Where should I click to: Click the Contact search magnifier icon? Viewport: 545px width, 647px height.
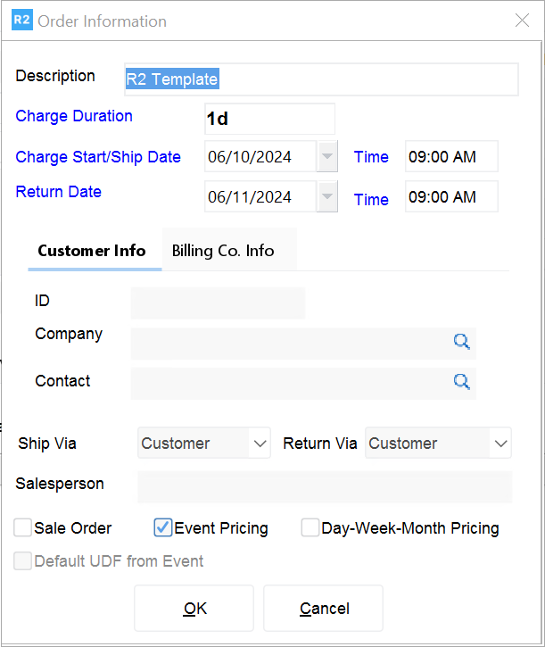pos(461,382)
